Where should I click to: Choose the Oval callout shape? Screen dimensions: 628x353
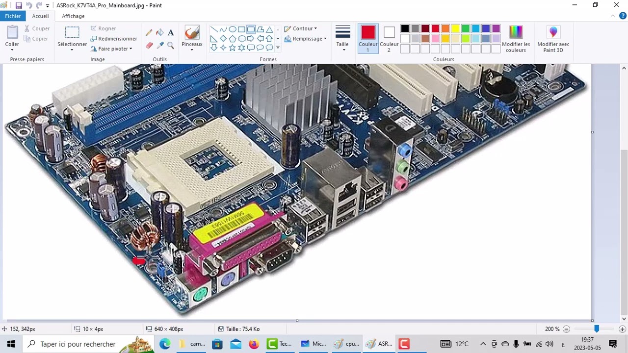(x=261, y=48)
